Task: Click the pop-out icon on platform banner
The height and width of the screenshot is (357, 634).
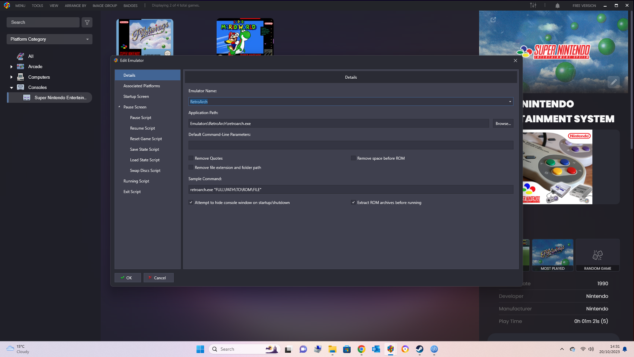Action: [x=493, y=20]
